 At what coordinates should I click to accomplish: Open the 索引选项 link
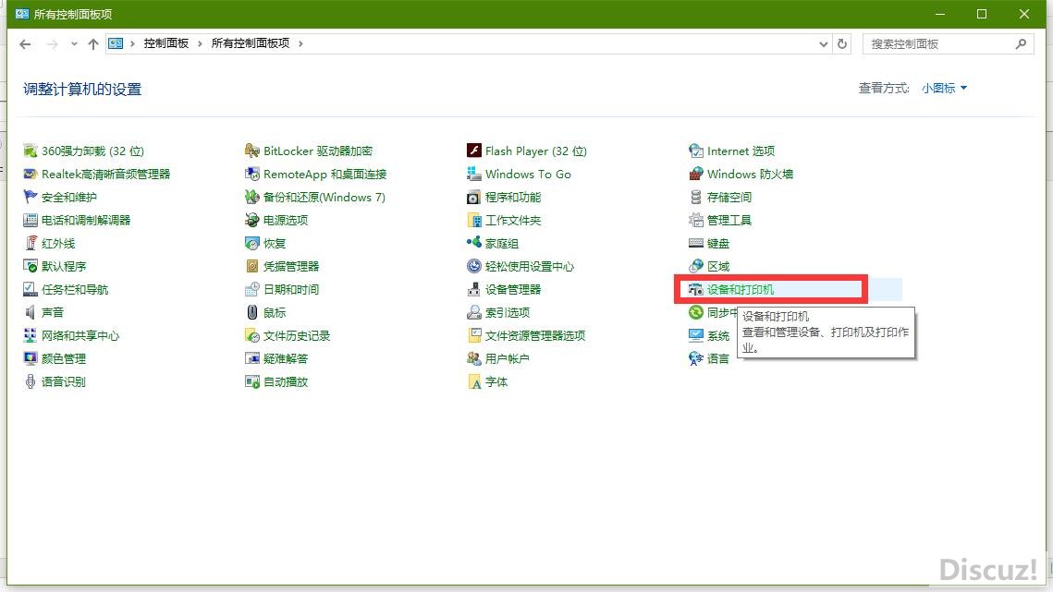508,312
